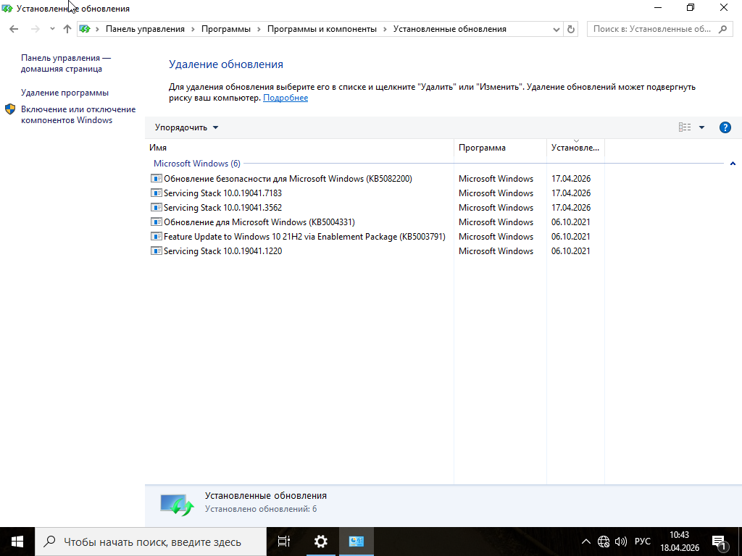Viewport: 742px width, 556px height.
Task: Open the notification center icon
Action: [x=720, y=542]
